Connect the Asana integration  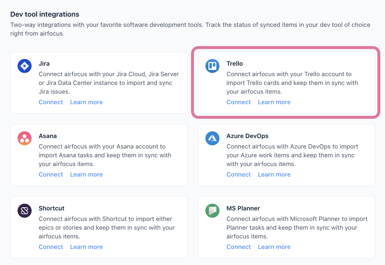pos(51,175)
